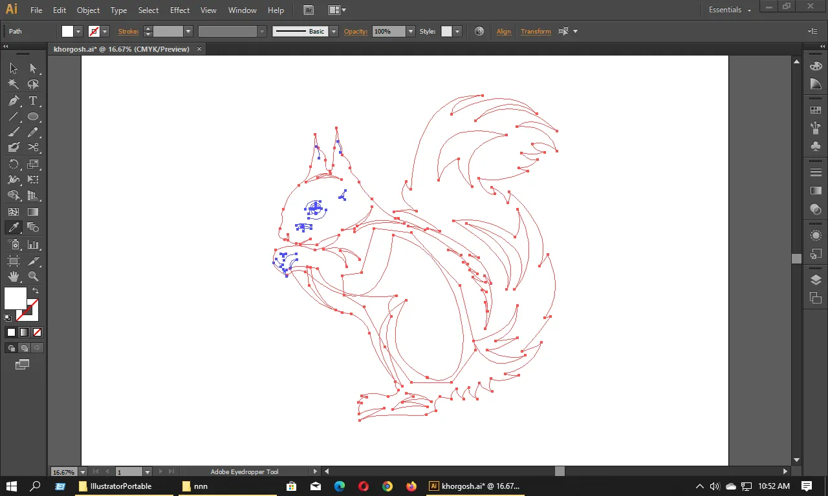Select the Magic Wand tool
Screen dimensions: 828x496
tap(14, 84)
